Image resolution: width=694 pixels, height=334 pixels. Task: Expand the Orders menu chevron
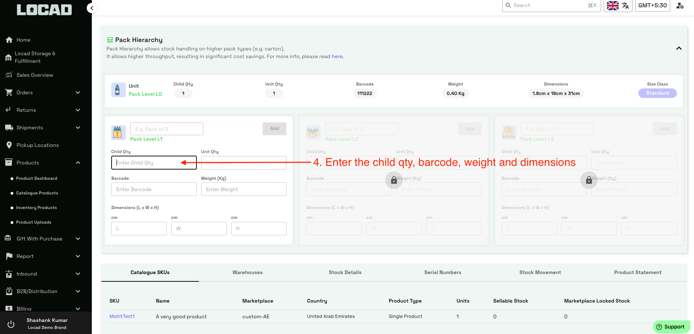78,92
